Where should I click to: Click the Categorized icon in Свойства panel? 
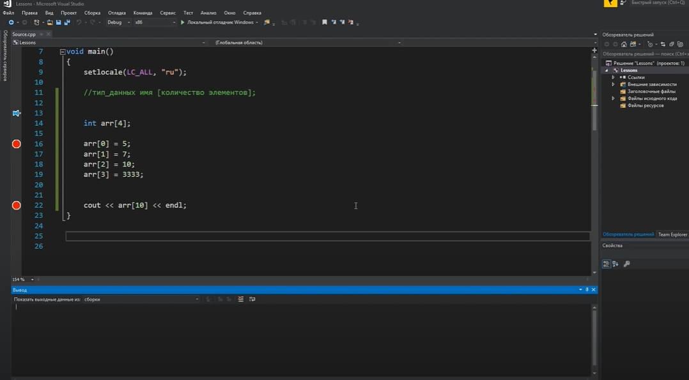[x=607, y=264]
